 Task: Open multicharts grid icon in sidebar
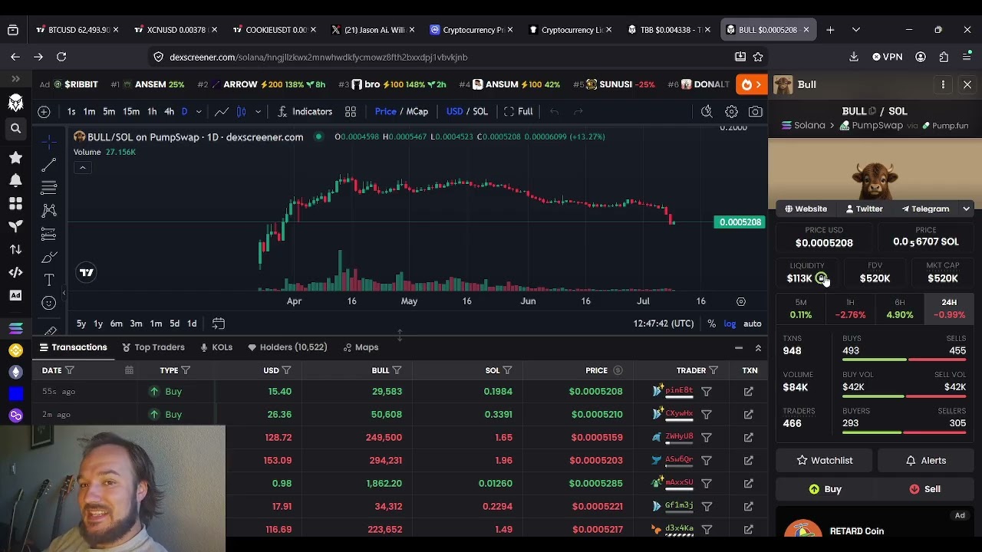pos(15,203)
